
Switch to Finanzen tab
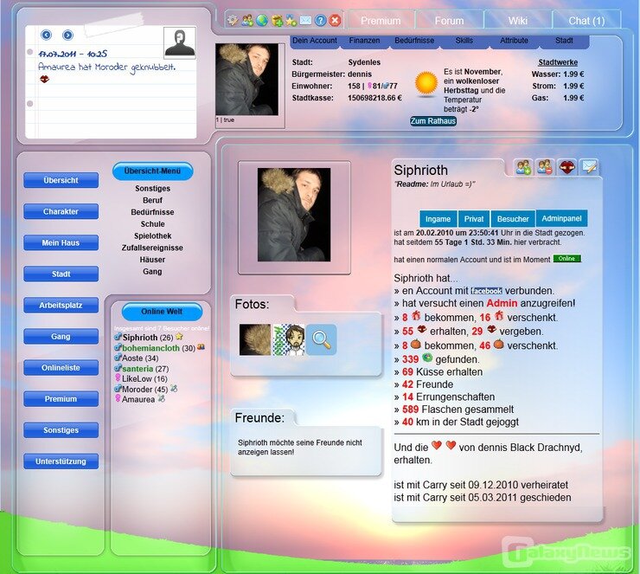[x=364, y=41]
